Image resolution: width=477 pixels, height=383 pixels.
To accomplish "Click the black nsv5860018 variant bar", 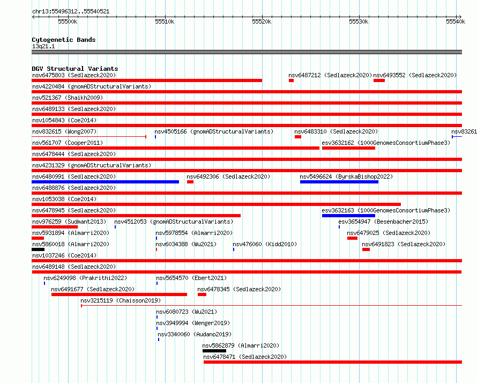I will click(38, 249).
